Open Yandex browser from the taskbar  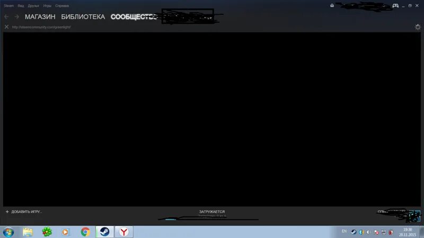click(x=124, y=232)
